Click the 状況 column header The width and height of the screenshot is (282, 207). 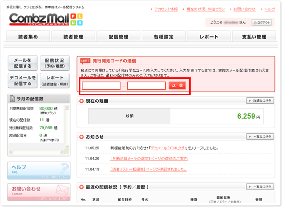95,200
